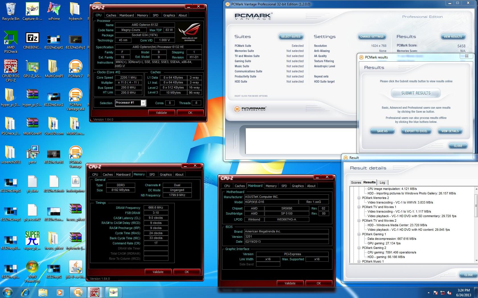The image size is (478, 298).
Task: Click CLOSE in the PCMark results dialog
Action: (458, 146)
